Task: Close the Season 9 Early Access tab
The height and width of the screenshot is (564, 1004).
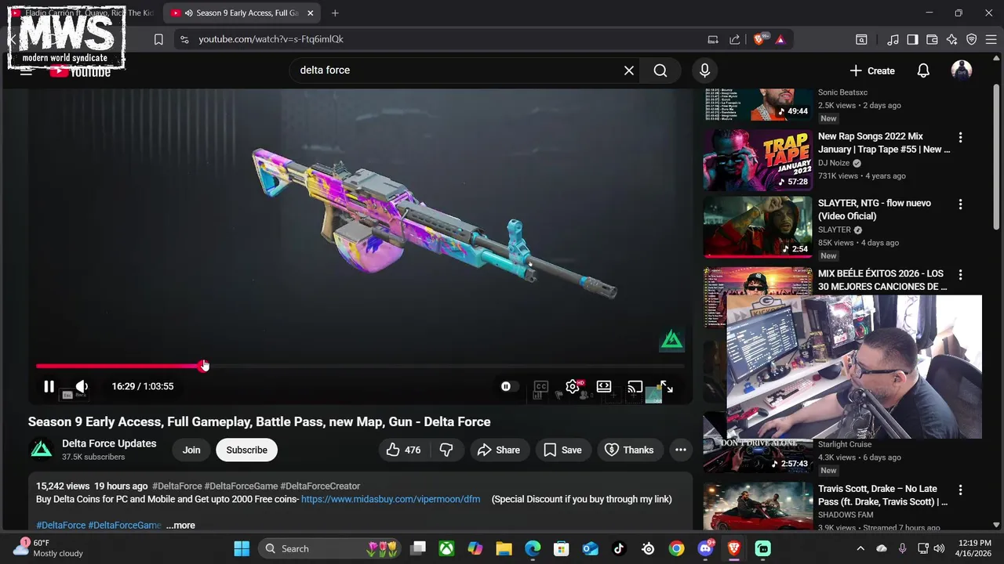Action: [311, 13]
